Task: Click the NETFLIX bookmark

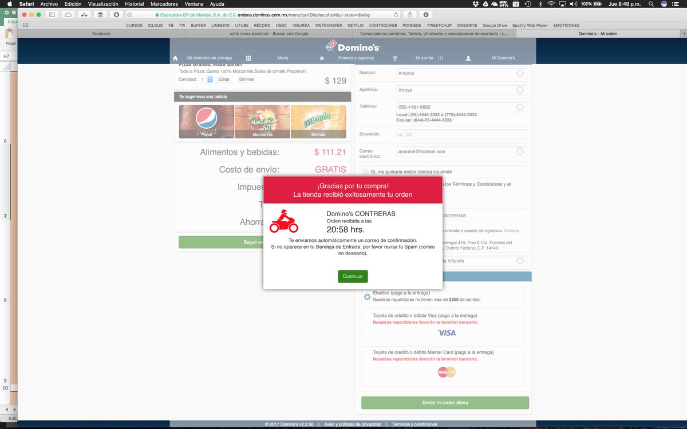Action: 355,25
